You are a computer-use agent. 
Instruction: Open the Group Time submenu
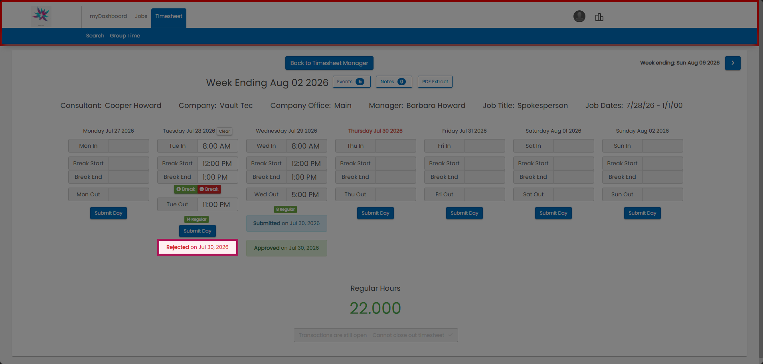click(125, 35)
